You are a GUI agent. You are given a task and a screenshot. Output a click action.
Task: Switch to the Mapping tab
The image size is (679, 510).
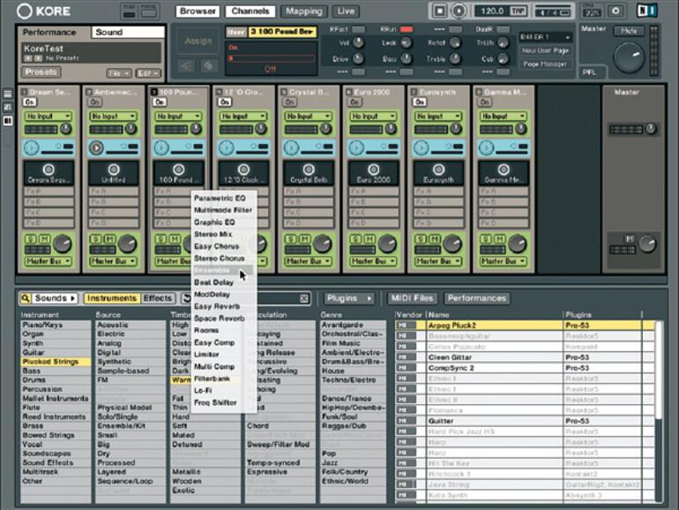(302, 11)
